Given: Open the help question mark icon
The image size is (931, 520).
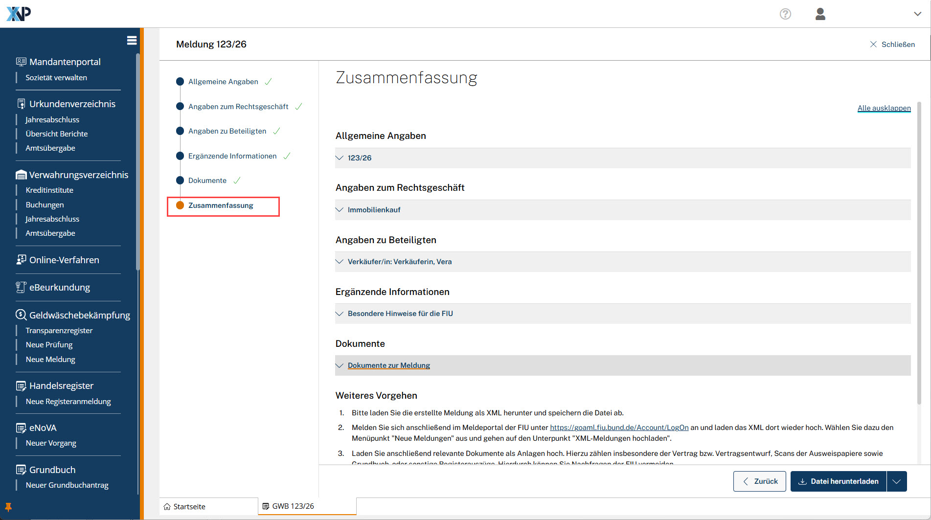Looking at the screenshot, I should pos(785,14).
